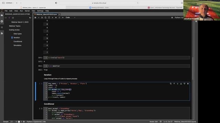Go to Simulation in contents

[x=18, y=45]
